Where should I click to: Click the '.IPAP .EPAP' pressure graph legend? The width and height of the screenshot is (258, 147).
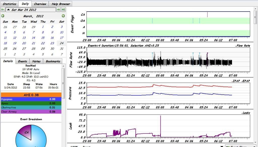[241, 81]
